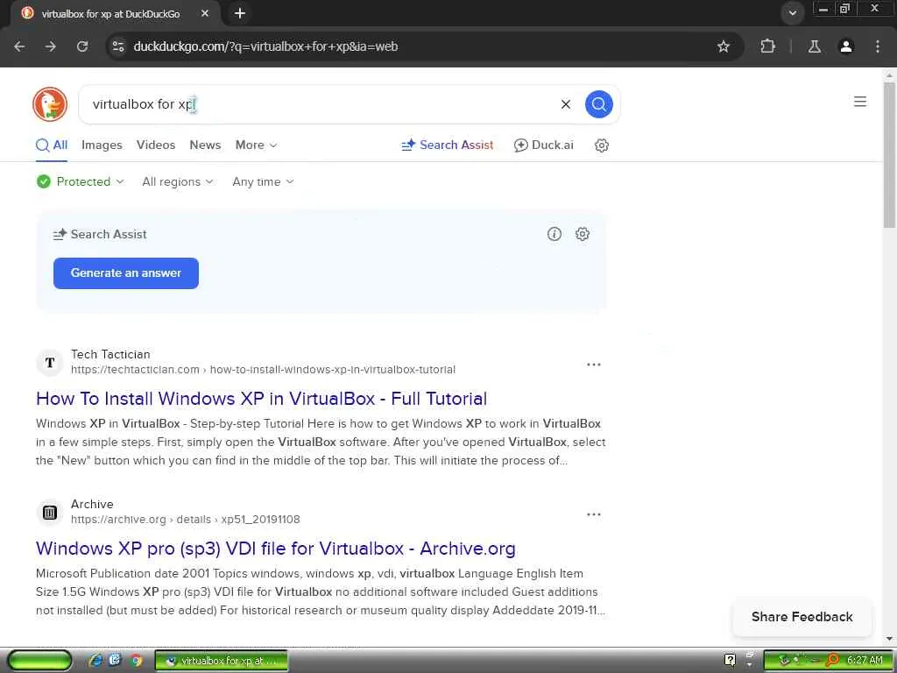Click the Tech Tactician site favicon
The width and height of the screenshot is (897, 673).
coord(50,362)
